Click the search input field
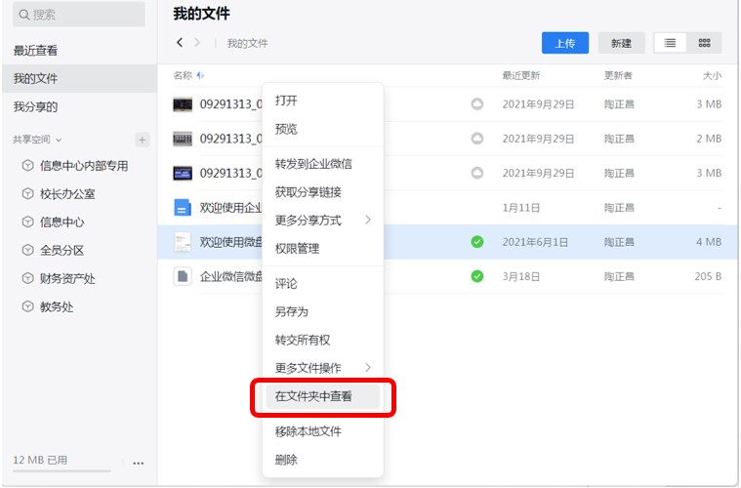The height and width of the screenshot is (488, 741). pyautogui.click(x=78, y=15)
